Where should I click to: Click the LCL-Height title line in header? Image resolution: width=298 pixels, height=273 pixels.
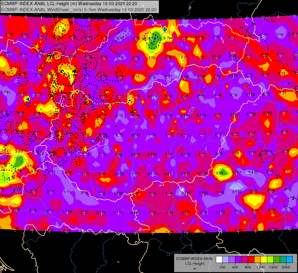[69, 4]
